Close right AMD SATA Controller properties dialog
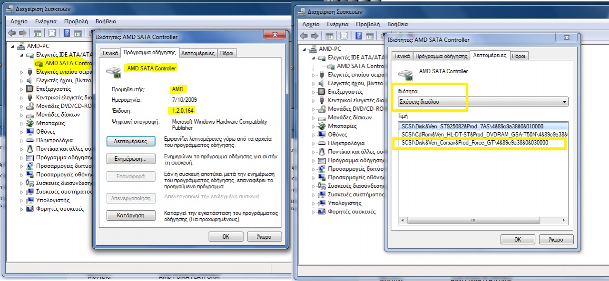 [566, 38]
